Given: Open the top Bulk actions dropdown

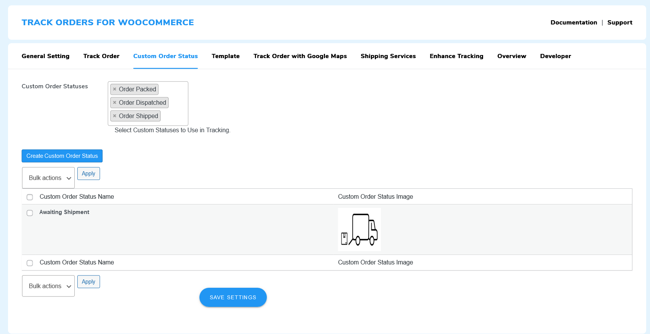Looking at the screenshot, I should click(x=48, y=178).
